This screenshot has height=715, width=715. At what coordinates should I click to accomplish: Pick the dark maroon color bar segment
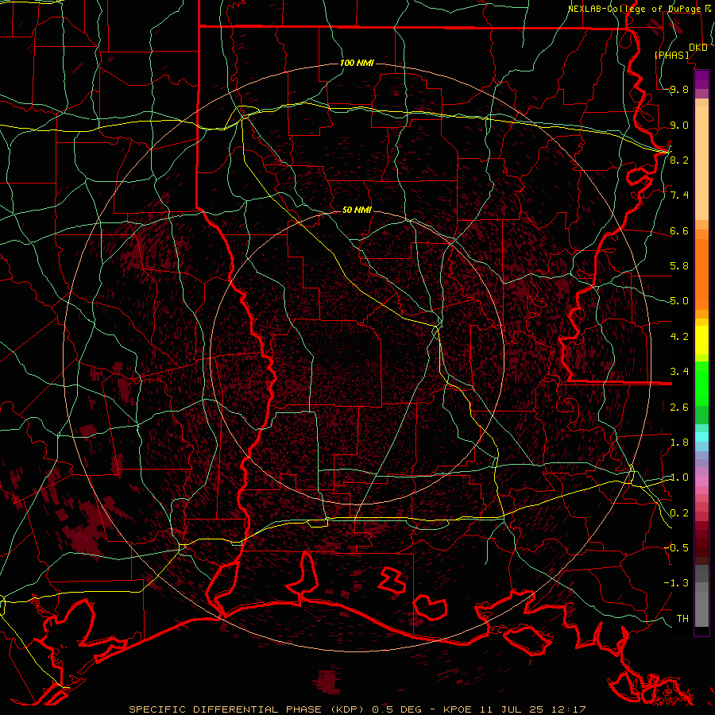pos(701,544)
